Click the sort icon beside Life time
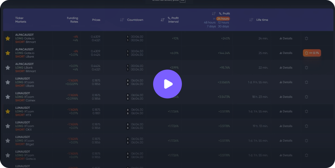The width and height of the screenshot is (335, 168). point(251,20)
